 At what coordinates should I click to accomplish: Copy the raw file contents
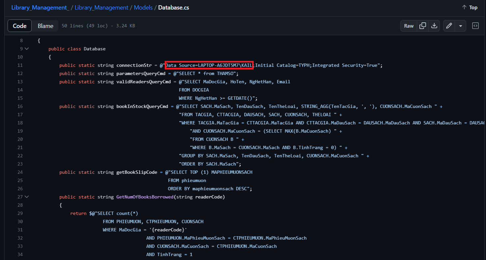[423, 25]
